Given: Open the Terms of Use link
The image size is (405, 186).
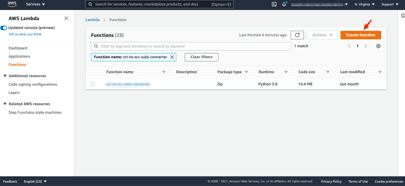Looking at the screenshot, I should pyautogui.click(x=358, y=181).
